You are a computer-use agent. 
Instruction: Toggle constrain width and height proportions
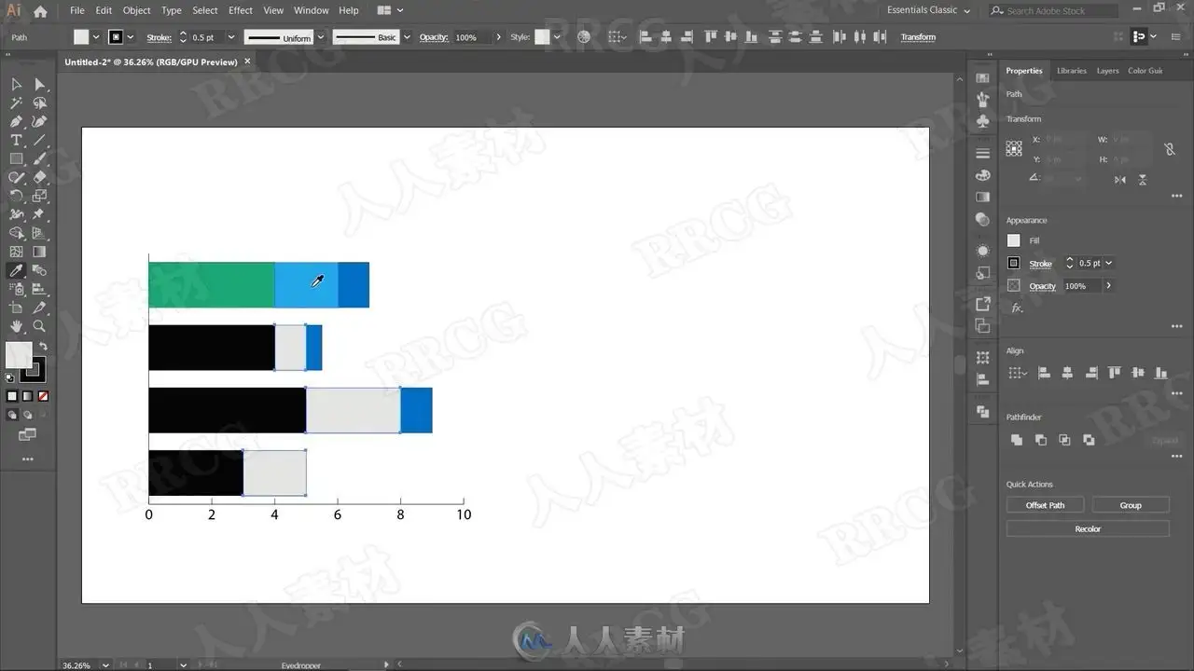click(1169, 149)
